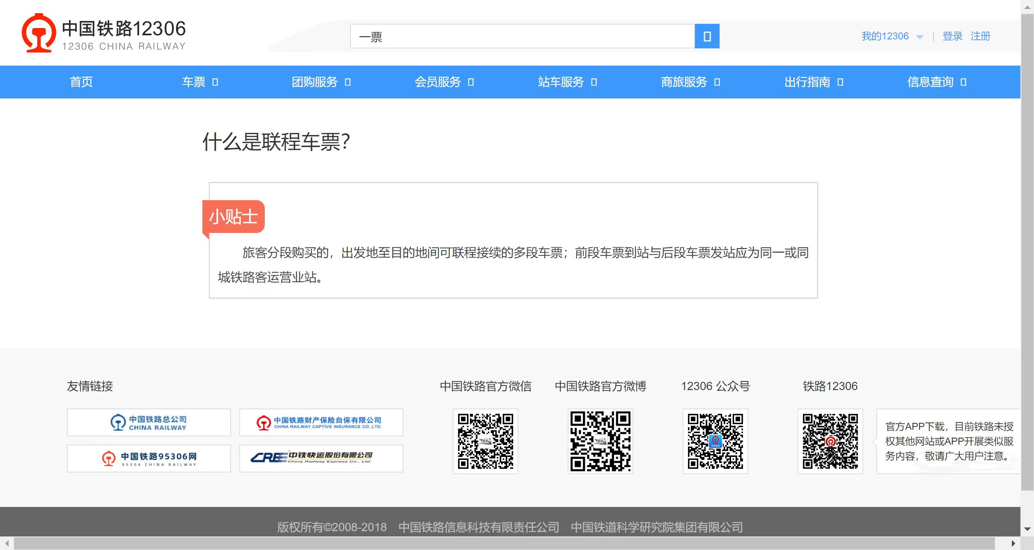Click the official Weibo QR code

[x=600, y=441]
